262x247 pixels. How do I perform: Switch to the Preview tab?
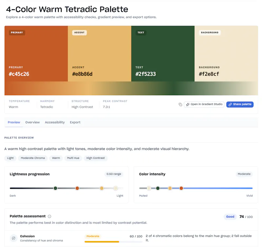point(14,122)
